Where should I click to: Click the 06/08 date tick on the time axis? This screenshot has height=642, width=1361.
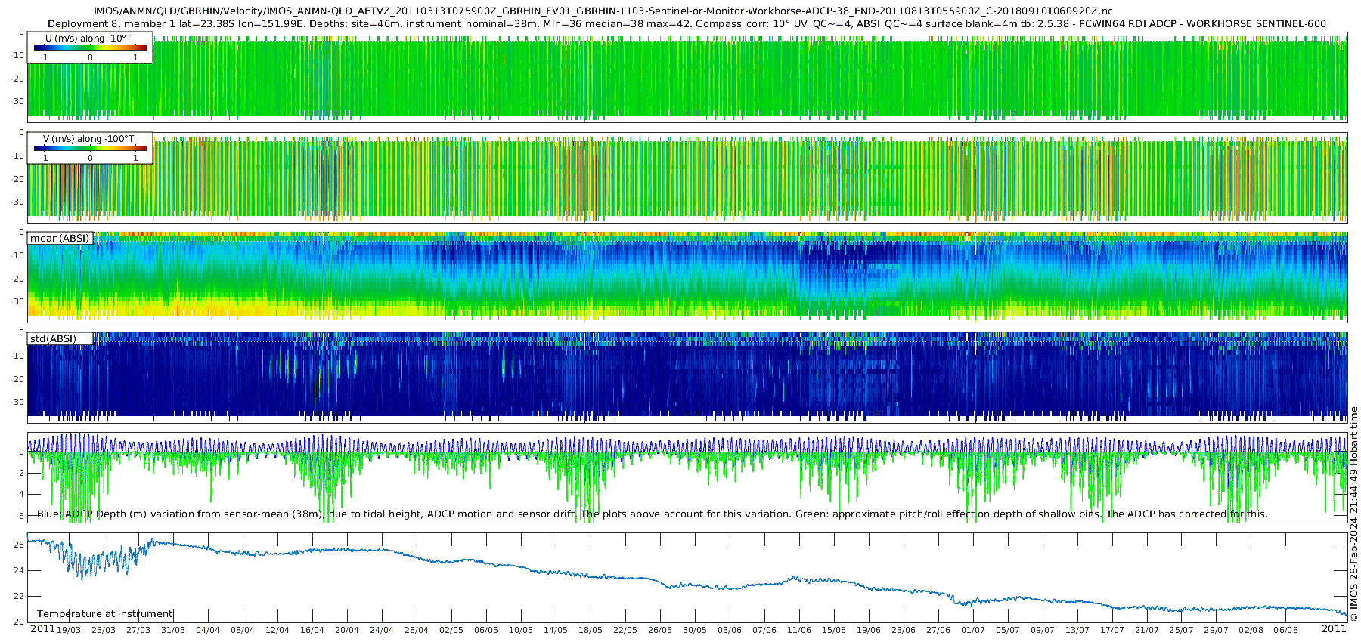click(1286, 630)
